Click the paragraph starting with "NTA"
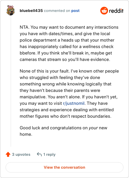The height and width of the screenshot is (178, 129). coord(69,43)
